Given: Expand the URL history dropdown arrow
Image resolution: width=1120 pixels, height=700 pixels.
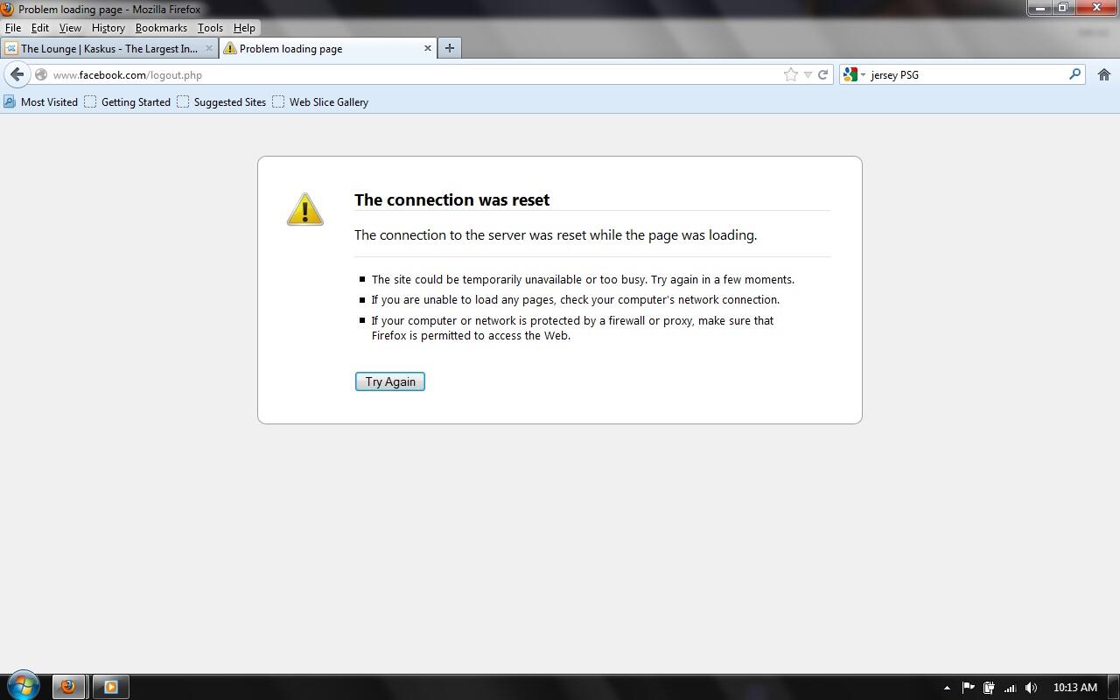Looking at the screenshot, I should click(808, 74).
